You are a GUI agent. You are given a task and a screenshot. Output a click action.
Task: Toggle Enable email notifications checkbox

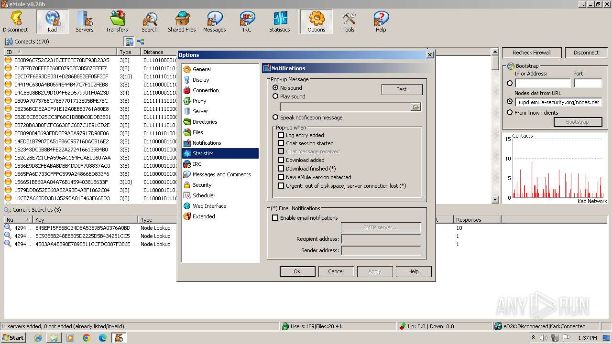coord(275,218)
